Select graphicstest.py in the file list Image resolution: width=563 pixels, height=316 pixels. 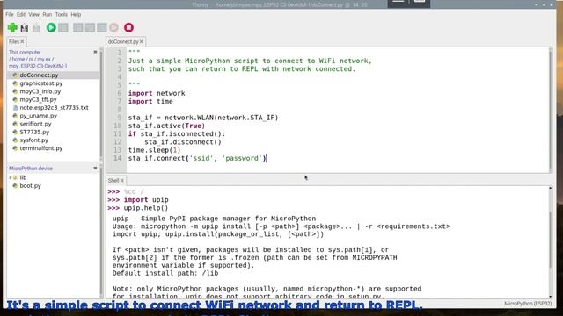[x=41, y=83]
